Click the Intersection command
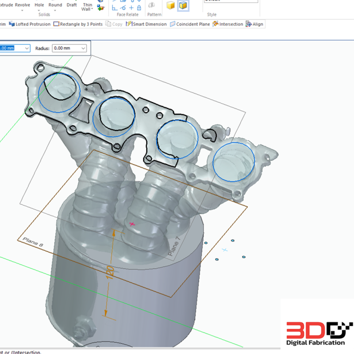Viewport: 354px width, 354px height. tap(228, 24)
